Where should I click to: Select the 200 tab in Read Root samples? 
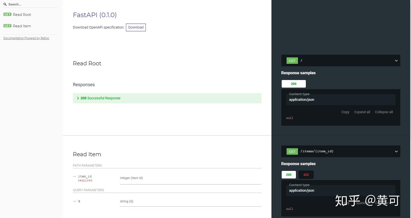click(294, 84)
